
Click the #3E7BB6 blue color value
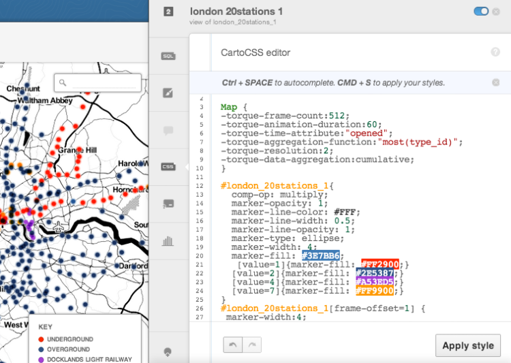coord(321,255)
